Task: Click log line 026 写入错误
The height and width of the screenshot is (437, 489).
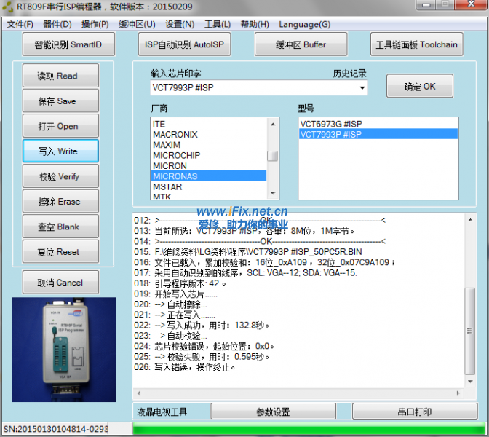Action: [x=185, y=367]
